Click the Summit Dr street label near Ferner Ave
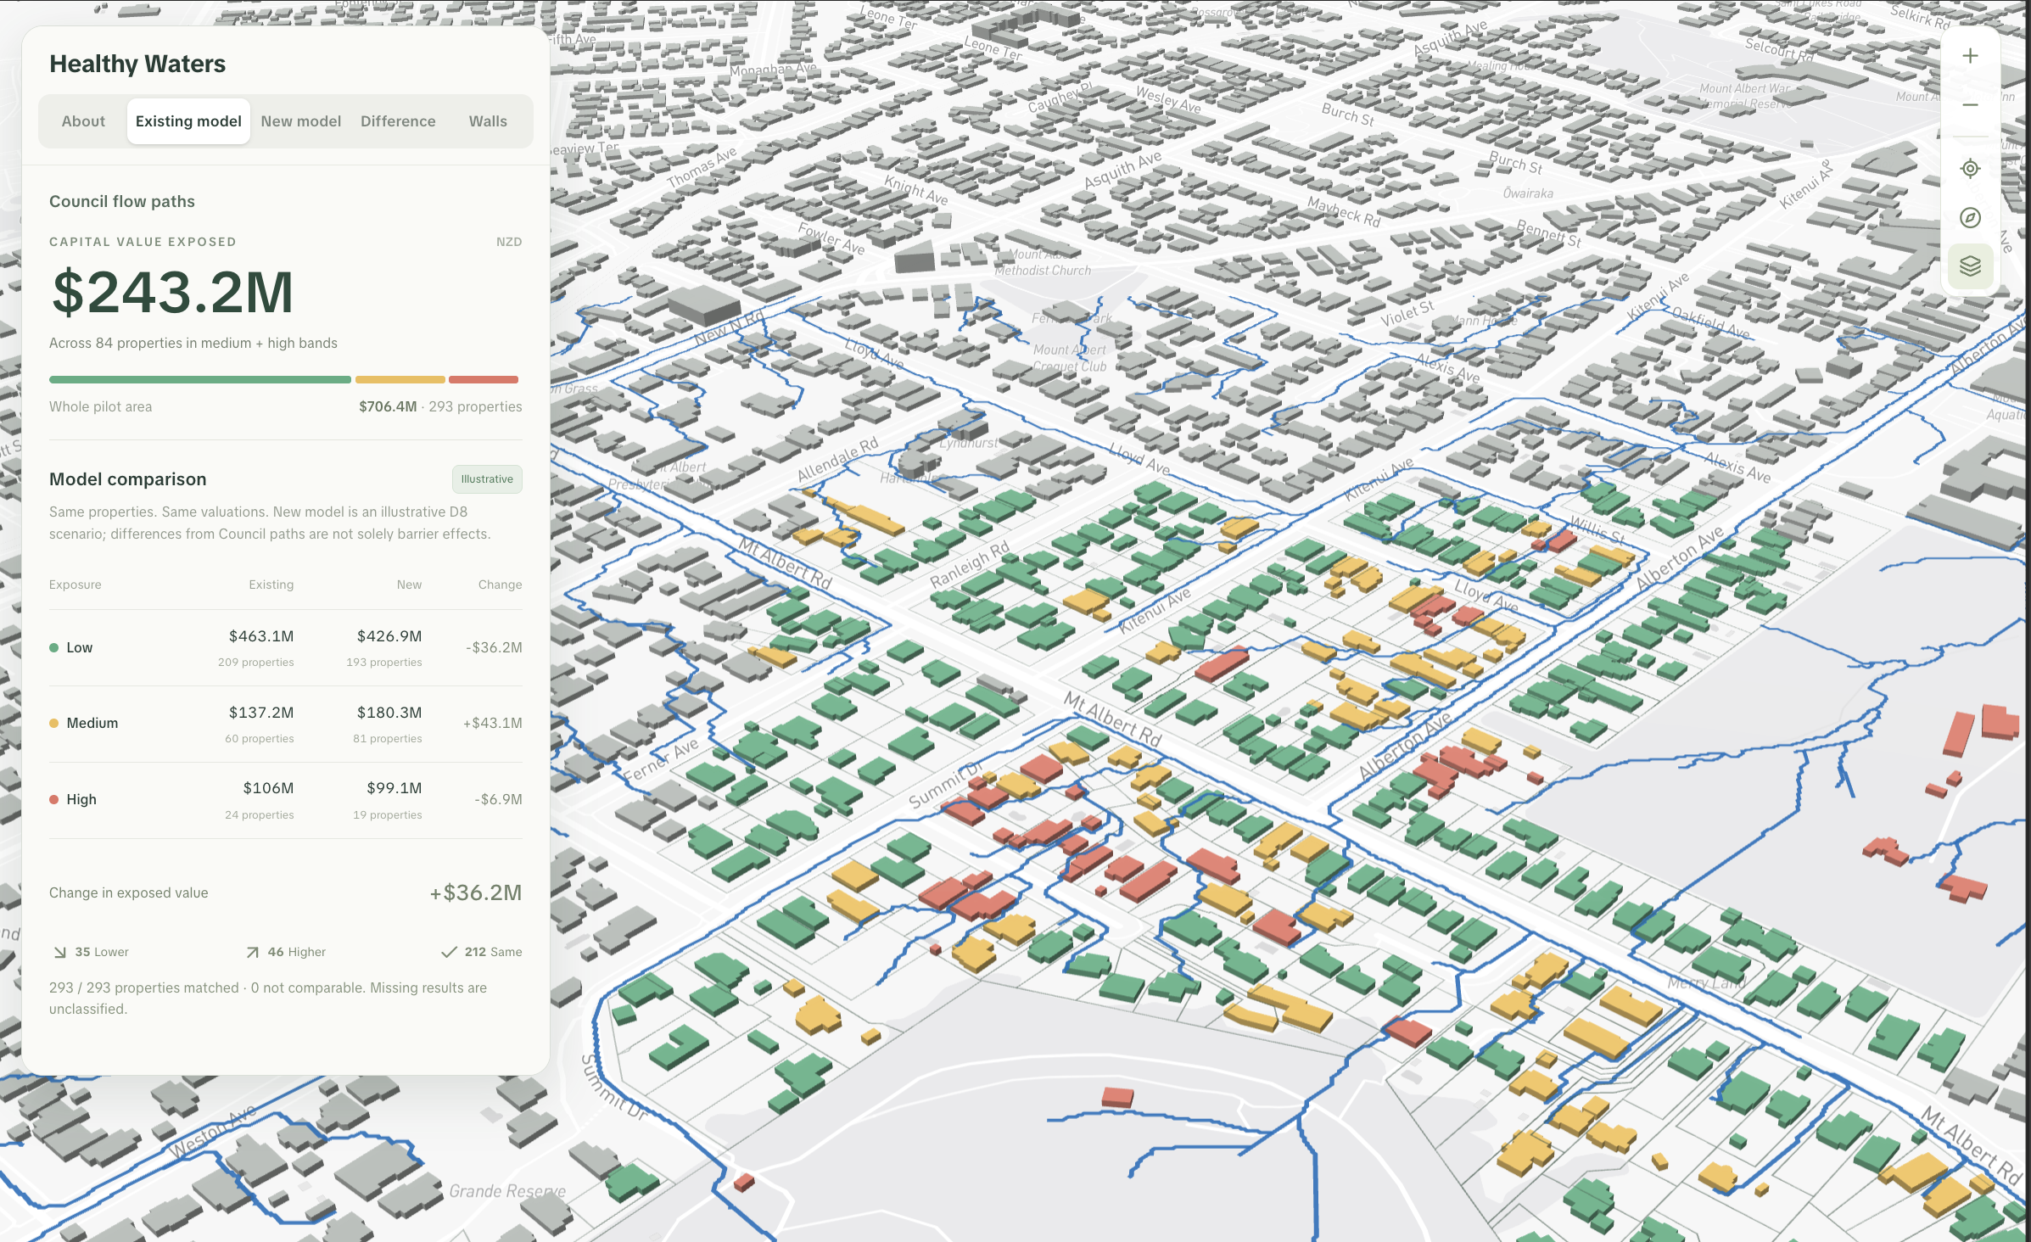This screenshot has height=1242, width=2031. (945, 786)
